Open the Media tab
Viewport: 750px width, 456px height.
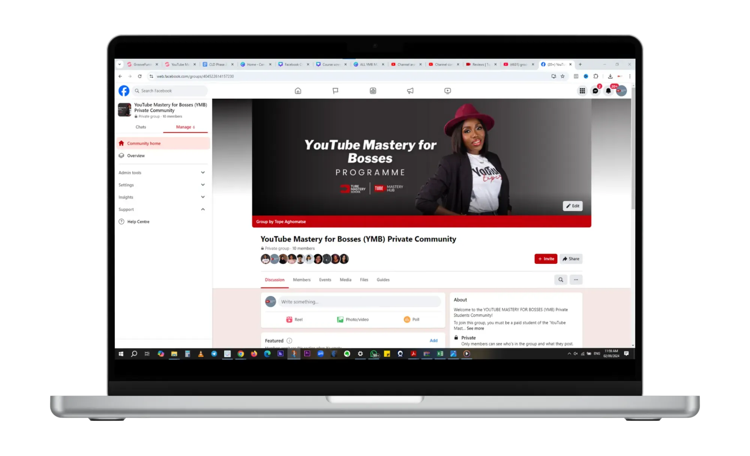pos(345,280)
